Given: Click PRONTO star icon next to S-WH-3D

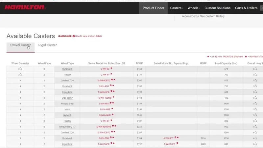Looking at the screenshot, I should 111,68.
